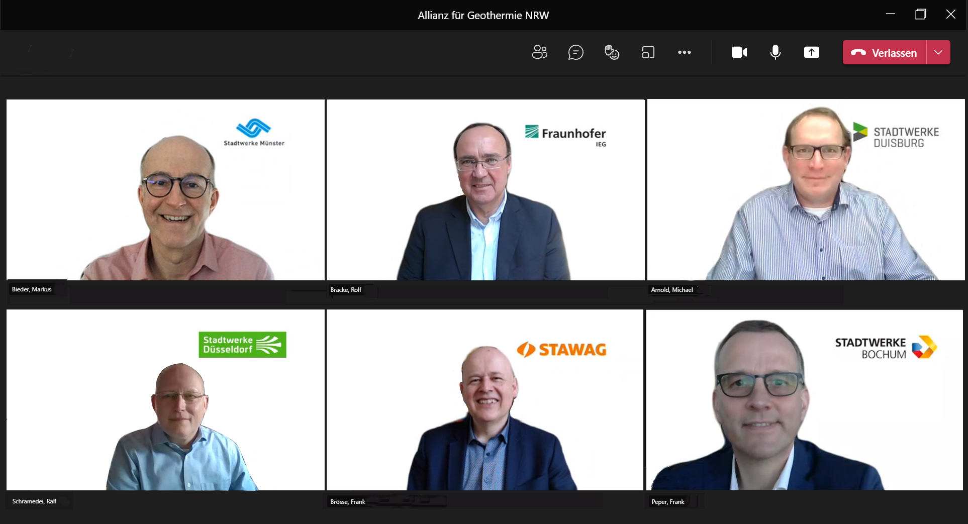The image size is (968, 524).
Task: Click the Bracke, Rolf name label
Action: click(346, 290)
